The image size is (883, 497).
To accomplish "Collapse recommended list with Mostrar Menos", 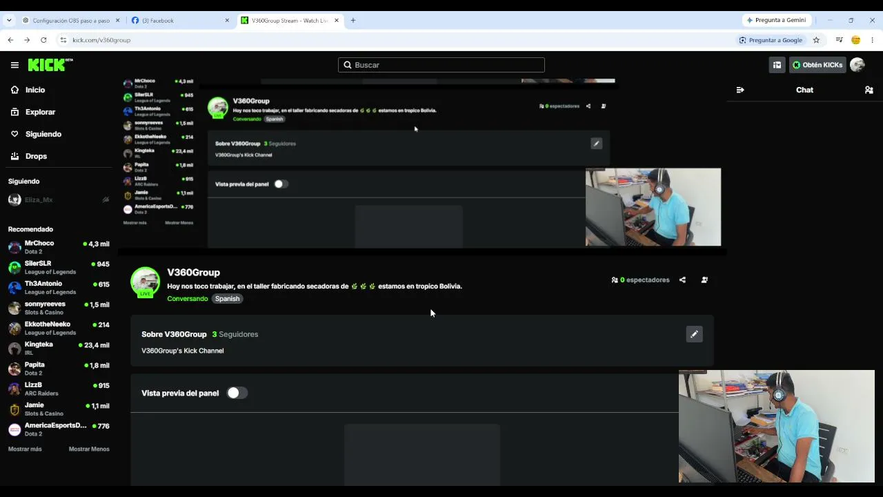I will [x=89, y=449].
